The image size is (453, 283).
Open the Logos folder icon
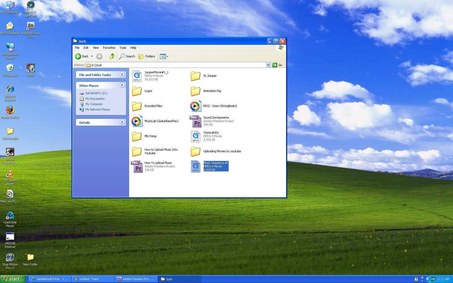137,91
